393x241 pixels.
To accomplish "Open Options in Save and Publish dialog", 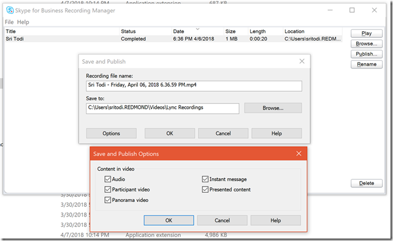I will pos(112,133).
